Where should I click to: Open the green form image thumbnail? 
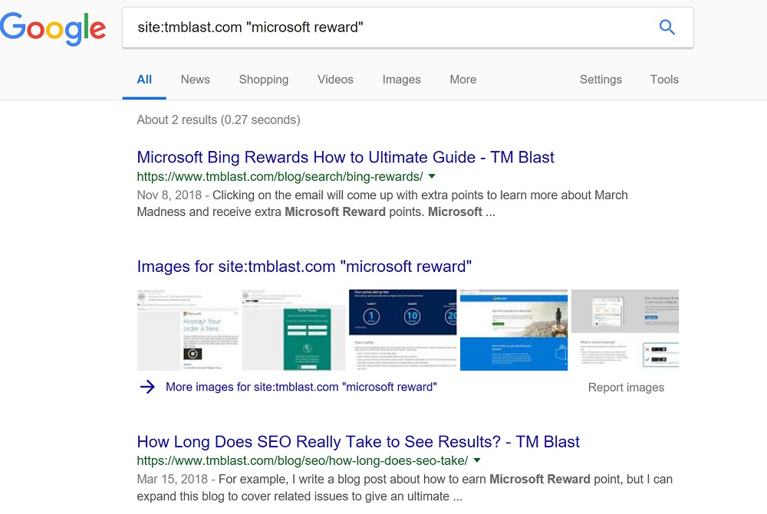click(294, 330)
